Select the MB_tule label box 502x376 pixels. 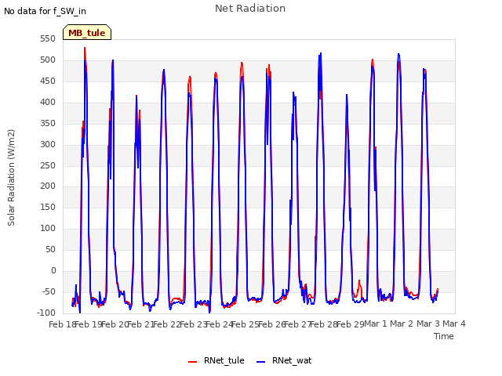coord(87,32)
